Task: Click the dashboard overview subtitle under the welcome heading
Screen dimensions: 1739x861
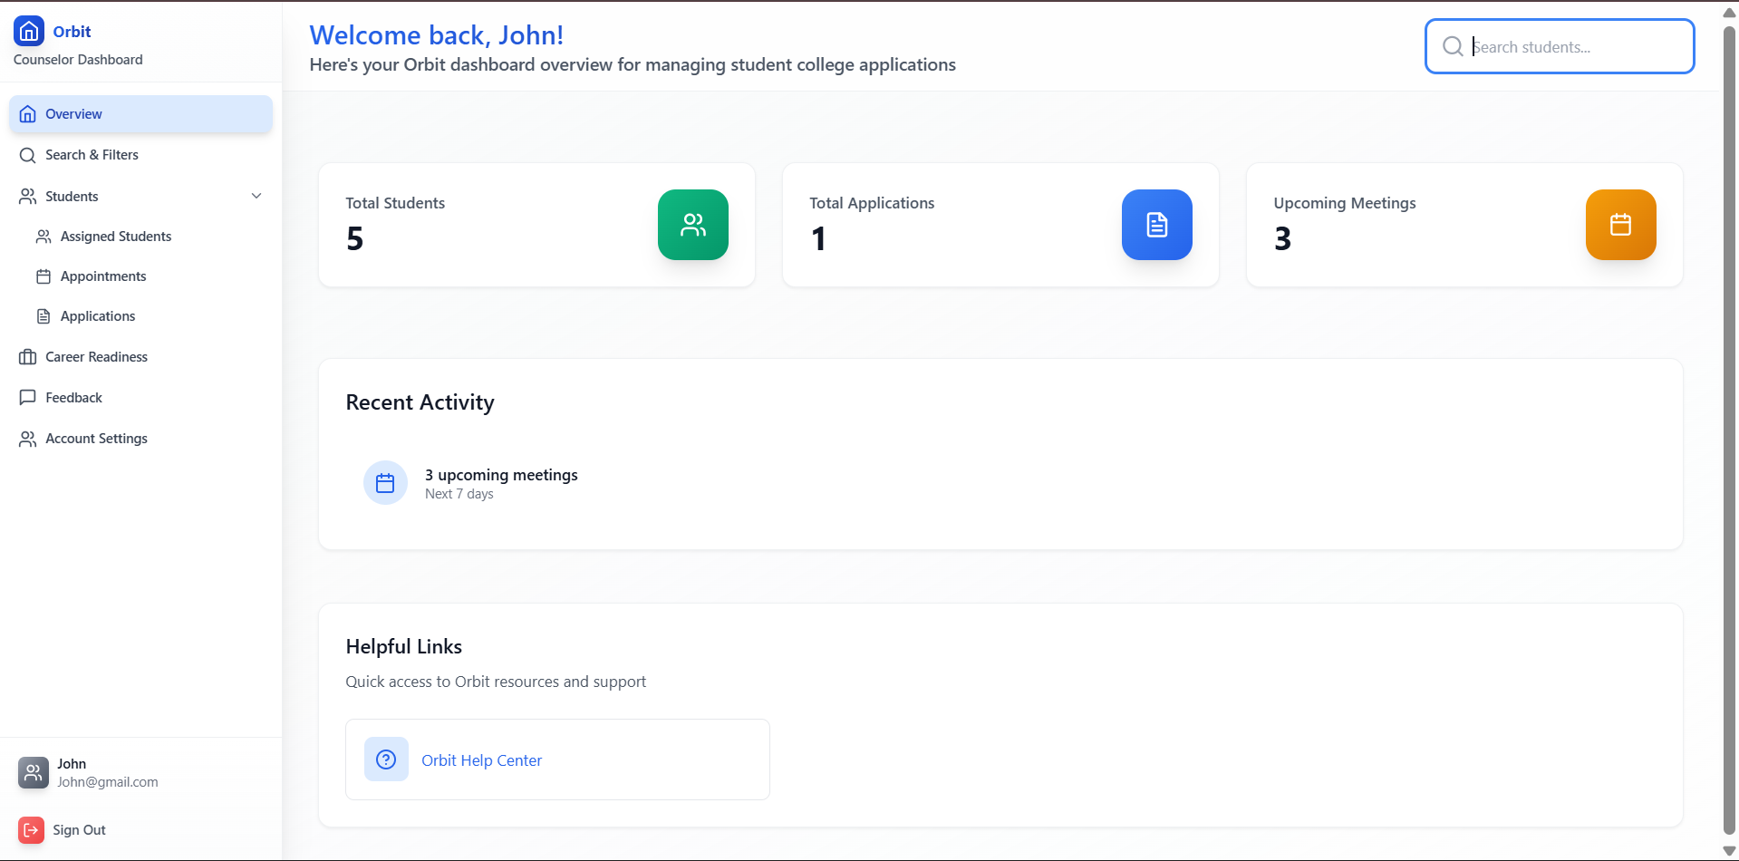Action: click(x=633, y=65)
